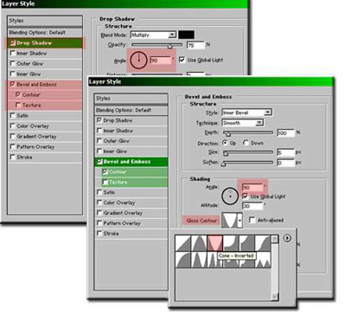Click the Drop Shadow angle dial
Image resolution: width=346 pixels, height=316 pixels.
point(138,61)
